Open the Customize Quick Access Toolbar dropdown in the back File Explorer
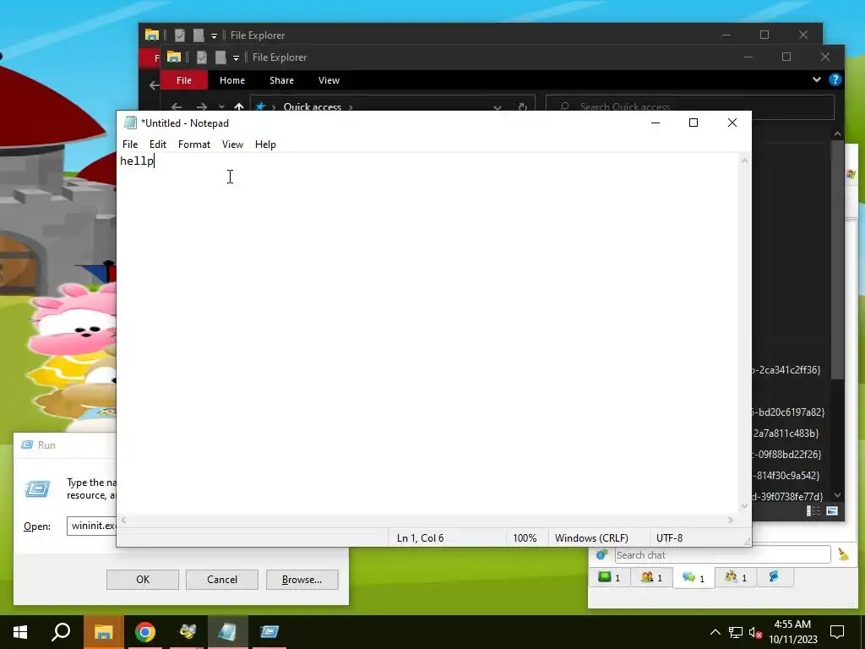 (x=214, y=35)
